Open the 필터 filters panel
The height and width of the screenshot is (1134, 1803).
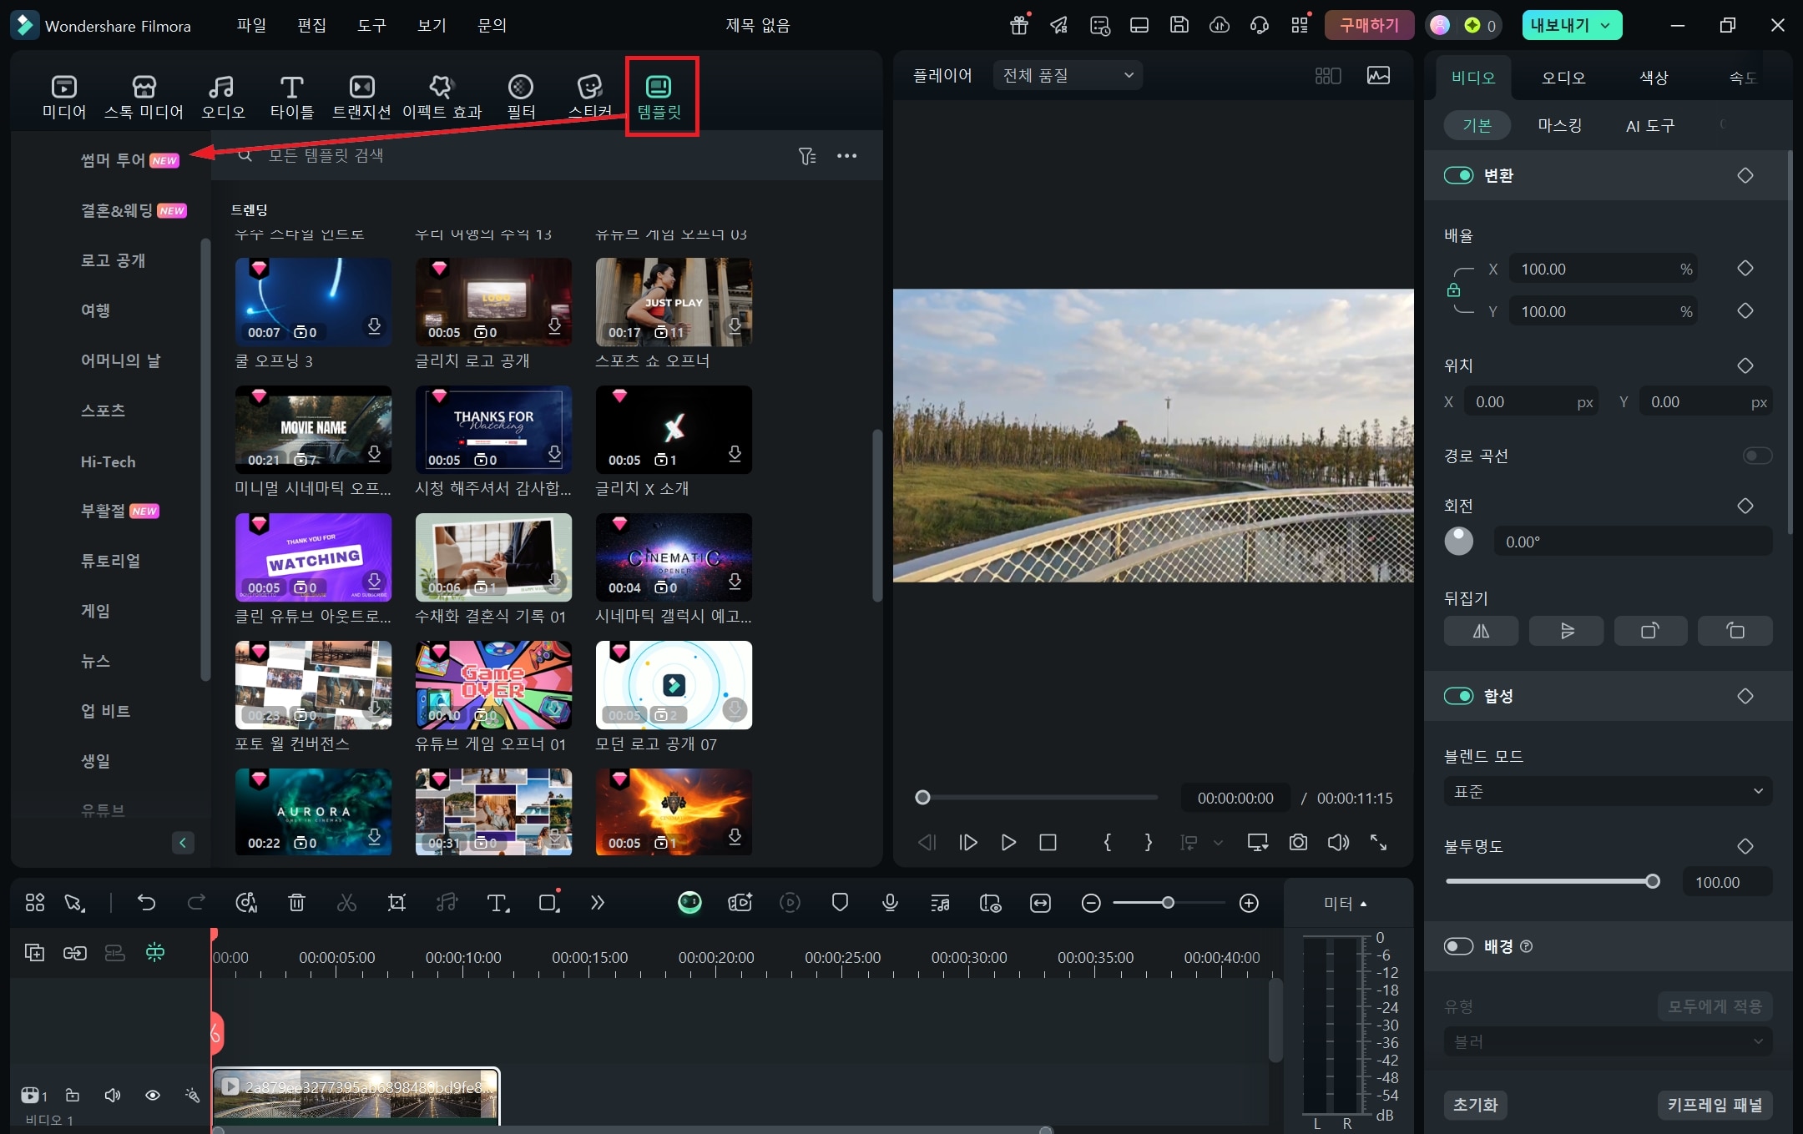coord(521,96)
